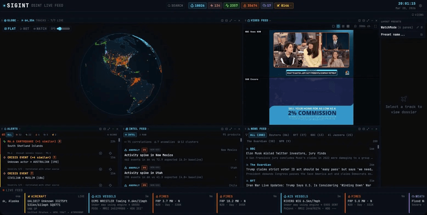
Task: Select the quad grid layout in video feed
Action: [x=343, y=26]
